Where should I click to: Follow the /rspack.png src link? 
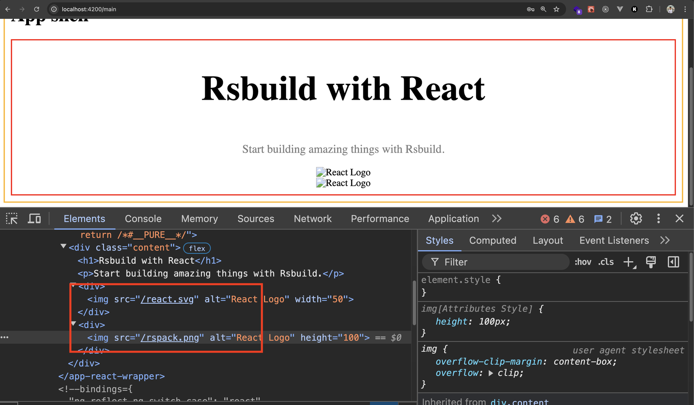(170, 338)
